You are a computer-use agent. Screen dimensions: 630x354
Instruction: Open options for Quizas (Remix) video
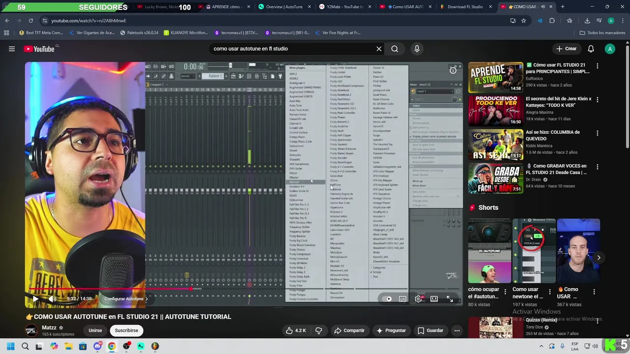pos(598,321)
